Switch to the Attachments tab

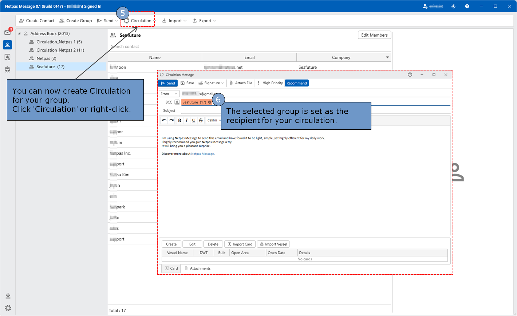[x=197, y=268]
